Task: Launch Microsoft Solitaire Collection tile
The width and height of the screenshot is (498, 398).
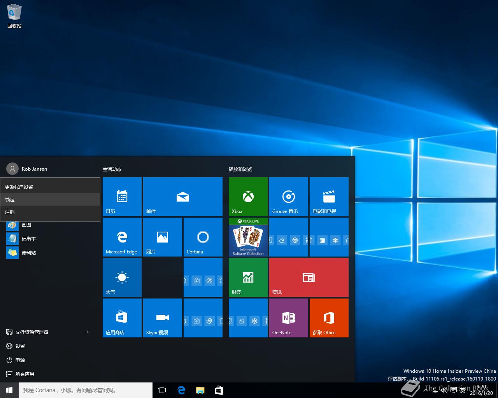Action: [x=248, y=237]
